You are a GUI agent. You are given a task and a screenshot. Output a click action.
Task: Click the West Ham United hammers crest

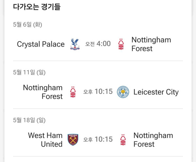tap(73, 140)
